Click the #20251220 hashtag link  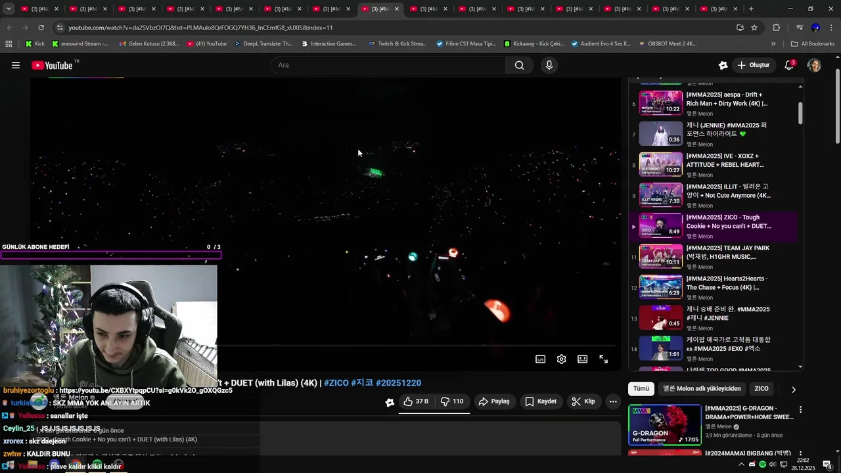398,382
